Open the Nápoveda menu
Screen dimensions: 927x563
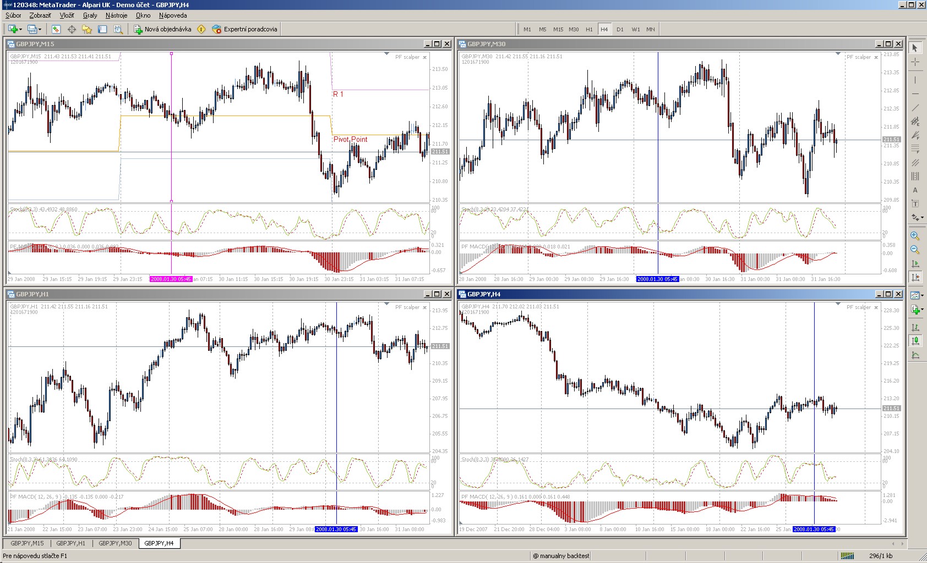pos(173,15)
